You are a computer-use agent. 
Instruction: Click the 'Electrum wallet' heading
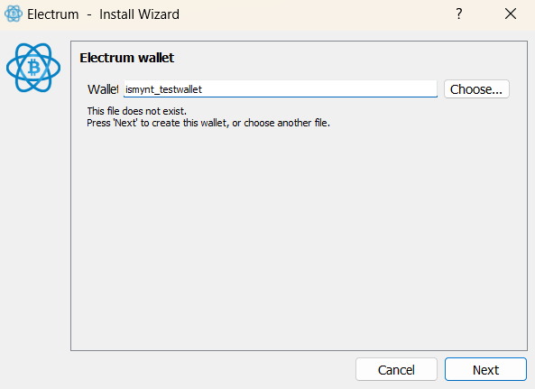tap(126, 58)
